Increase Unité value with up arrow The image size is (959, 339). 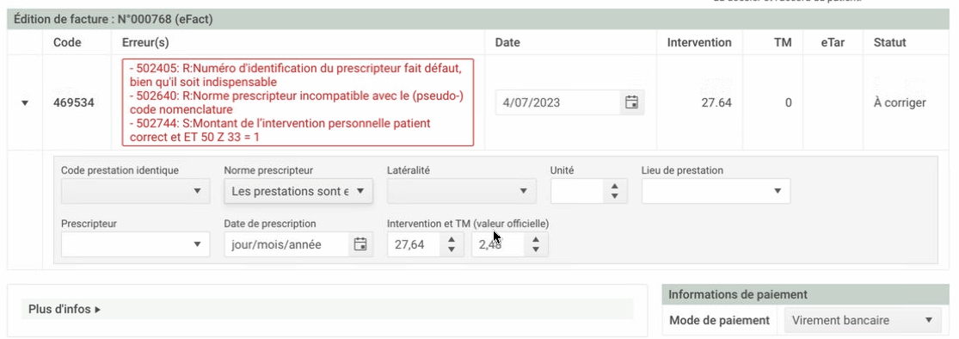(x=615, y=187)
